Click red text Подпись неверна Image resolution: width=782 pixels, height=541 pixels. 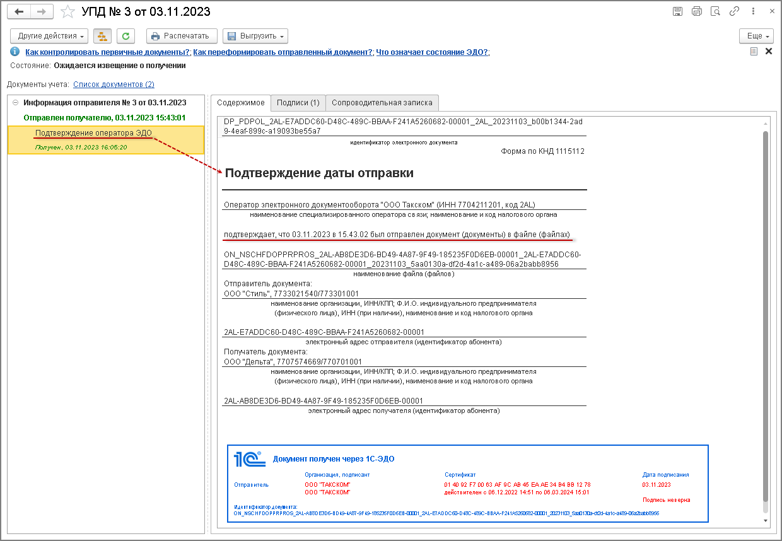(x=666, y=500)
